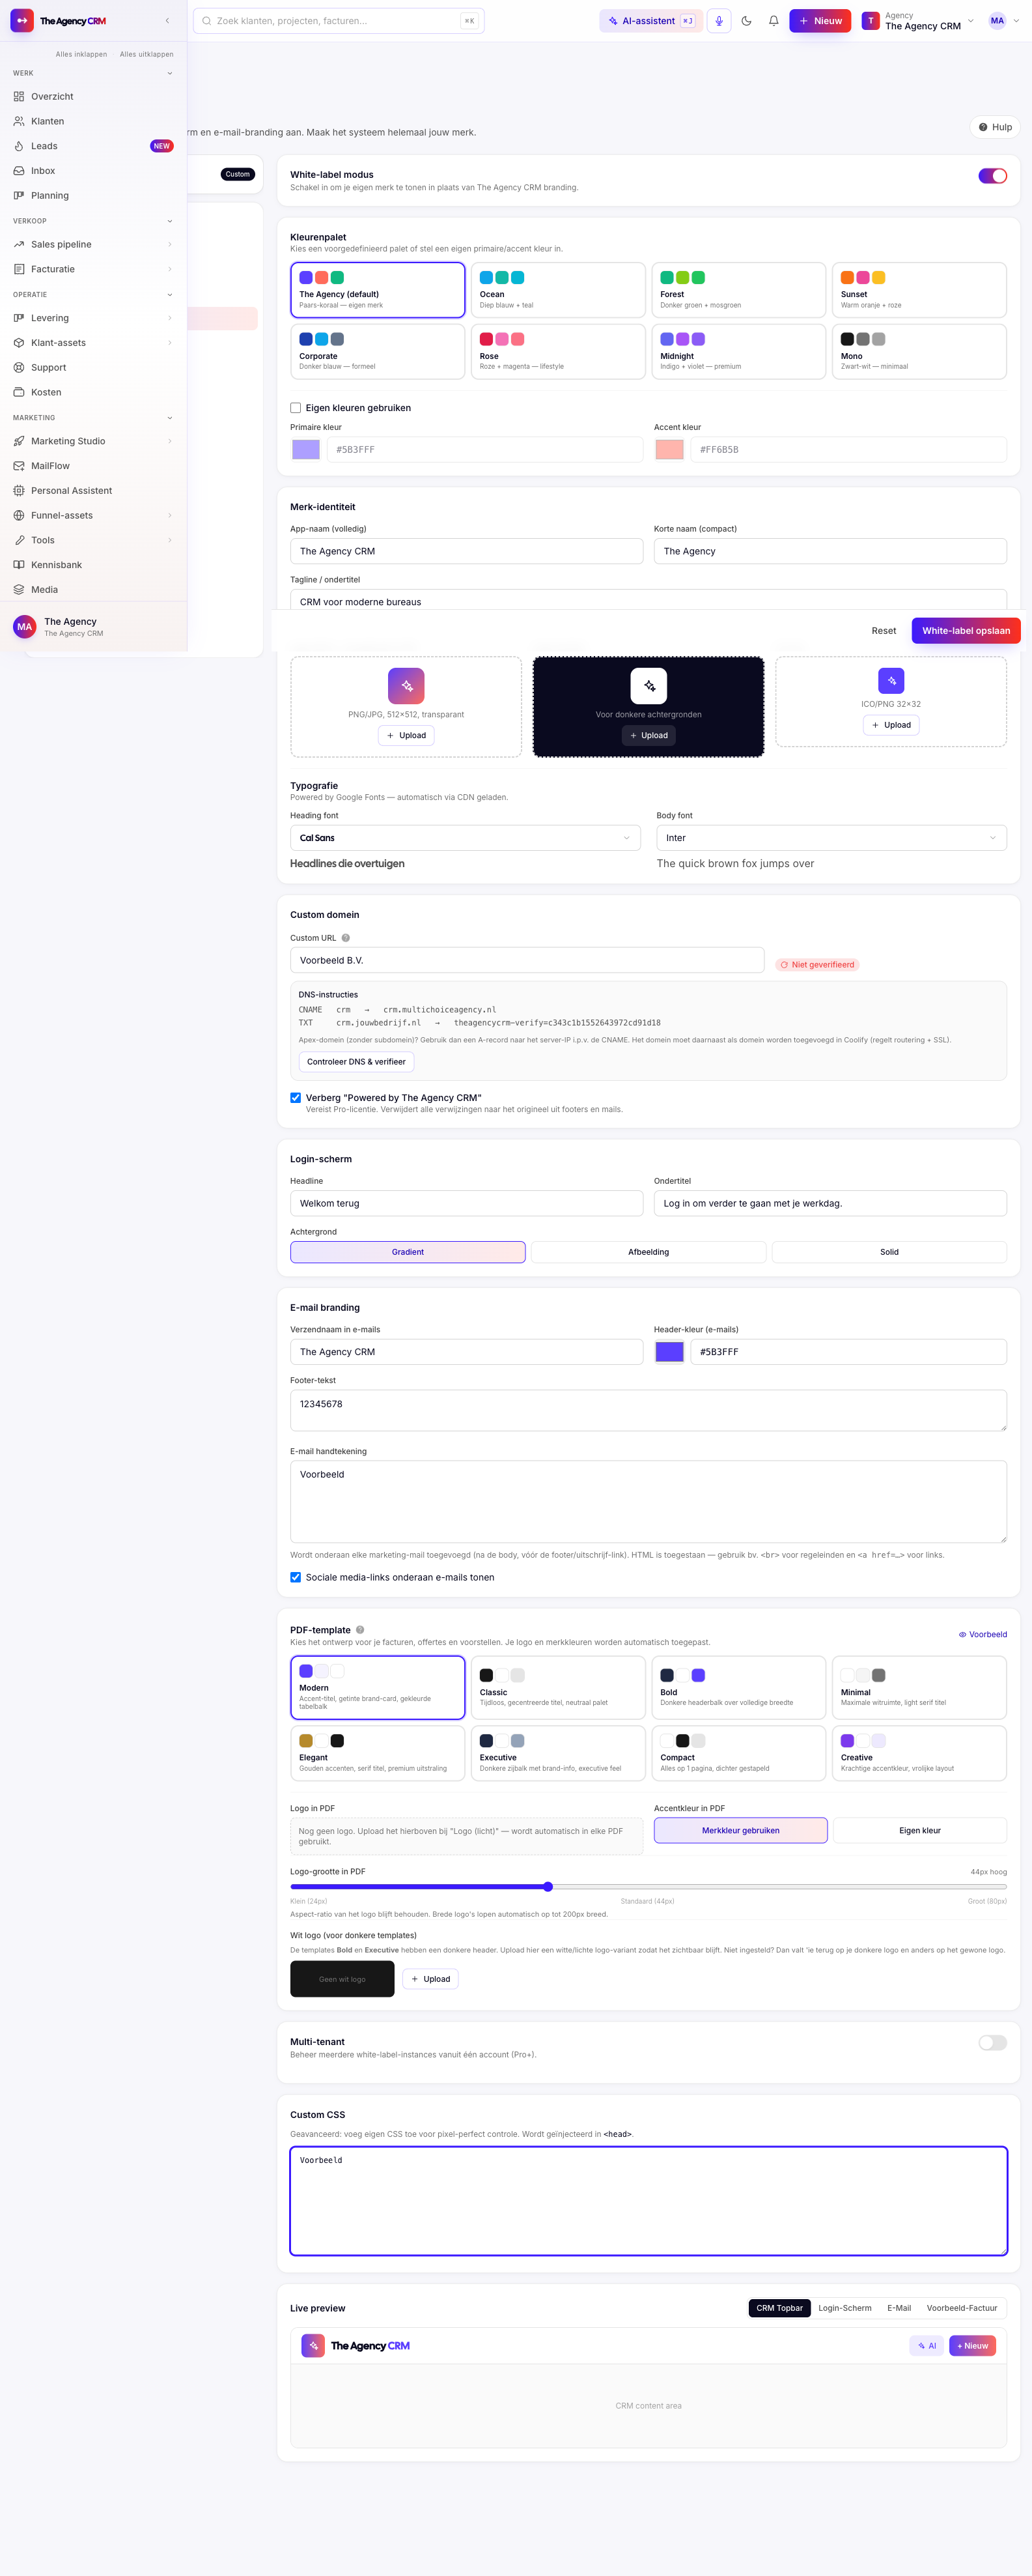Click MA user avatar in top bar
The height and width of the screenshot is (2576, 1032).
coord(997,21)
